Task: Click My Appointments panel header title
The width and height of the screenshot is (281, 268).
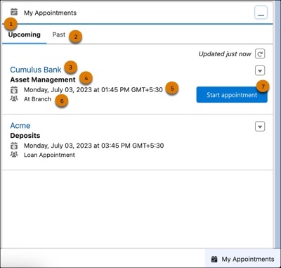Action: coord(50,13)
